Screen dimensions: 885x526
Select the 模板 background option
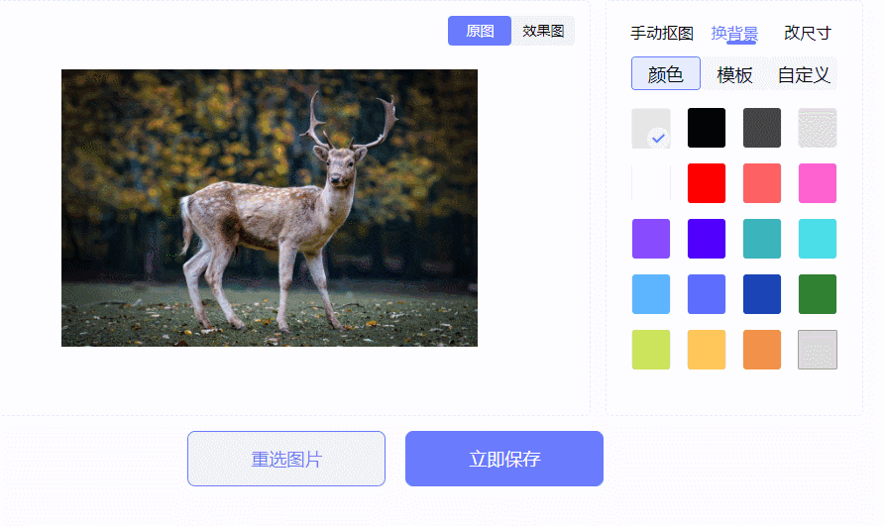point(734,74)
